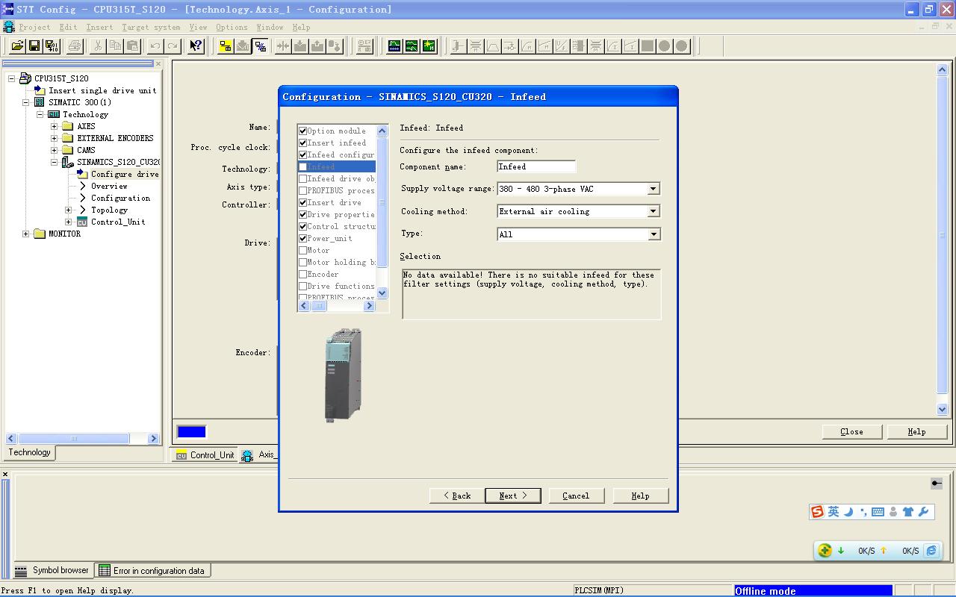Viewport: 956px width, 597px height.
Task: Expand the EXTERNAL ENCODERS folder node
Action: (54, 138)
